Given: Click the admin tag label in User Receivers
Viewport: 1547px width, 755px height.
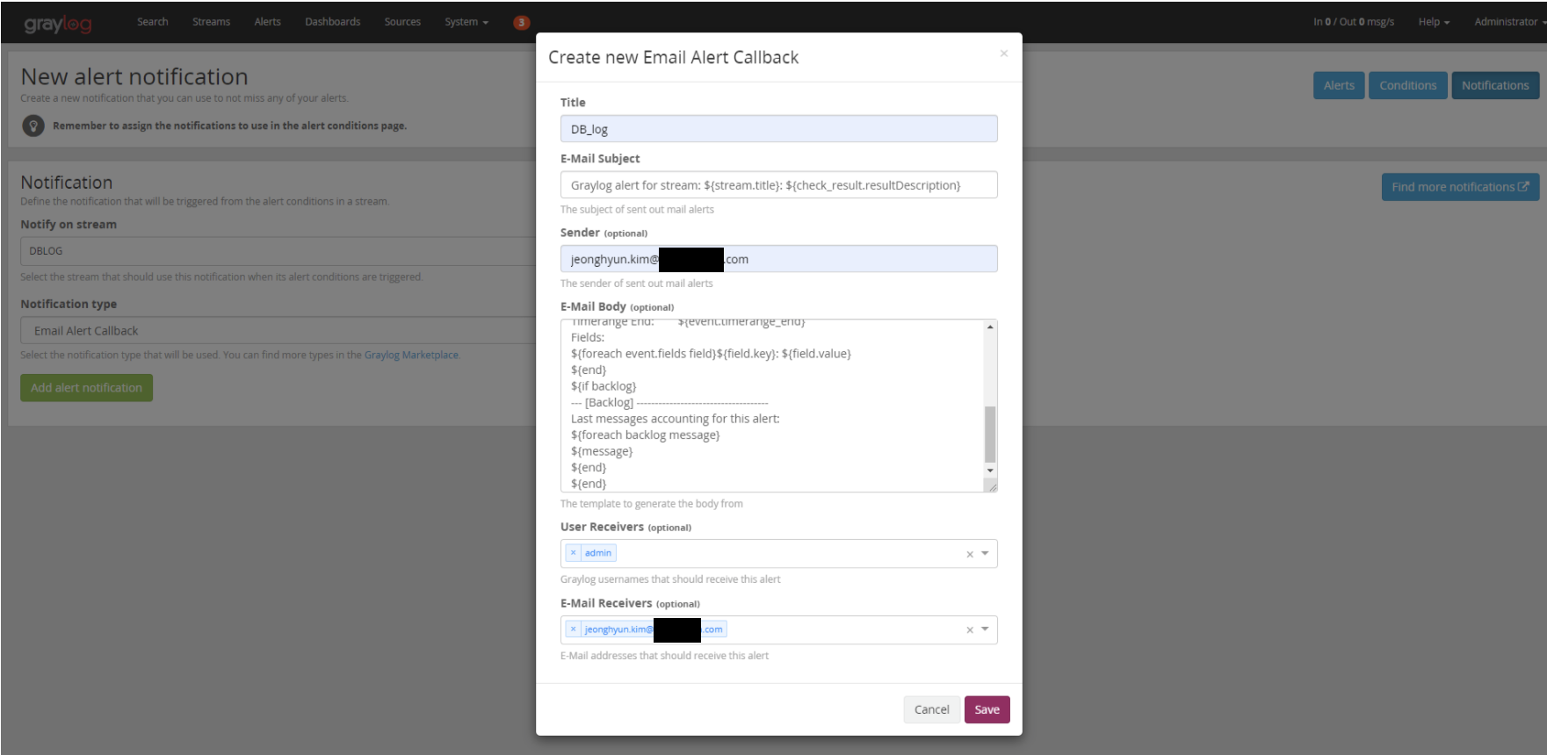Looking at the screenshot, I should [x=598, y=553].
